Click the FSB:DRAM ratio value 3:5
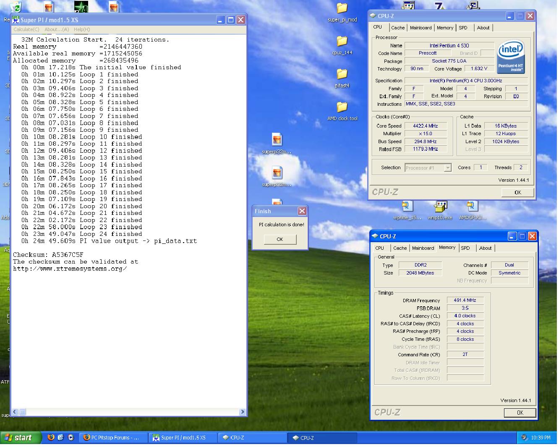 coord(465,308)
